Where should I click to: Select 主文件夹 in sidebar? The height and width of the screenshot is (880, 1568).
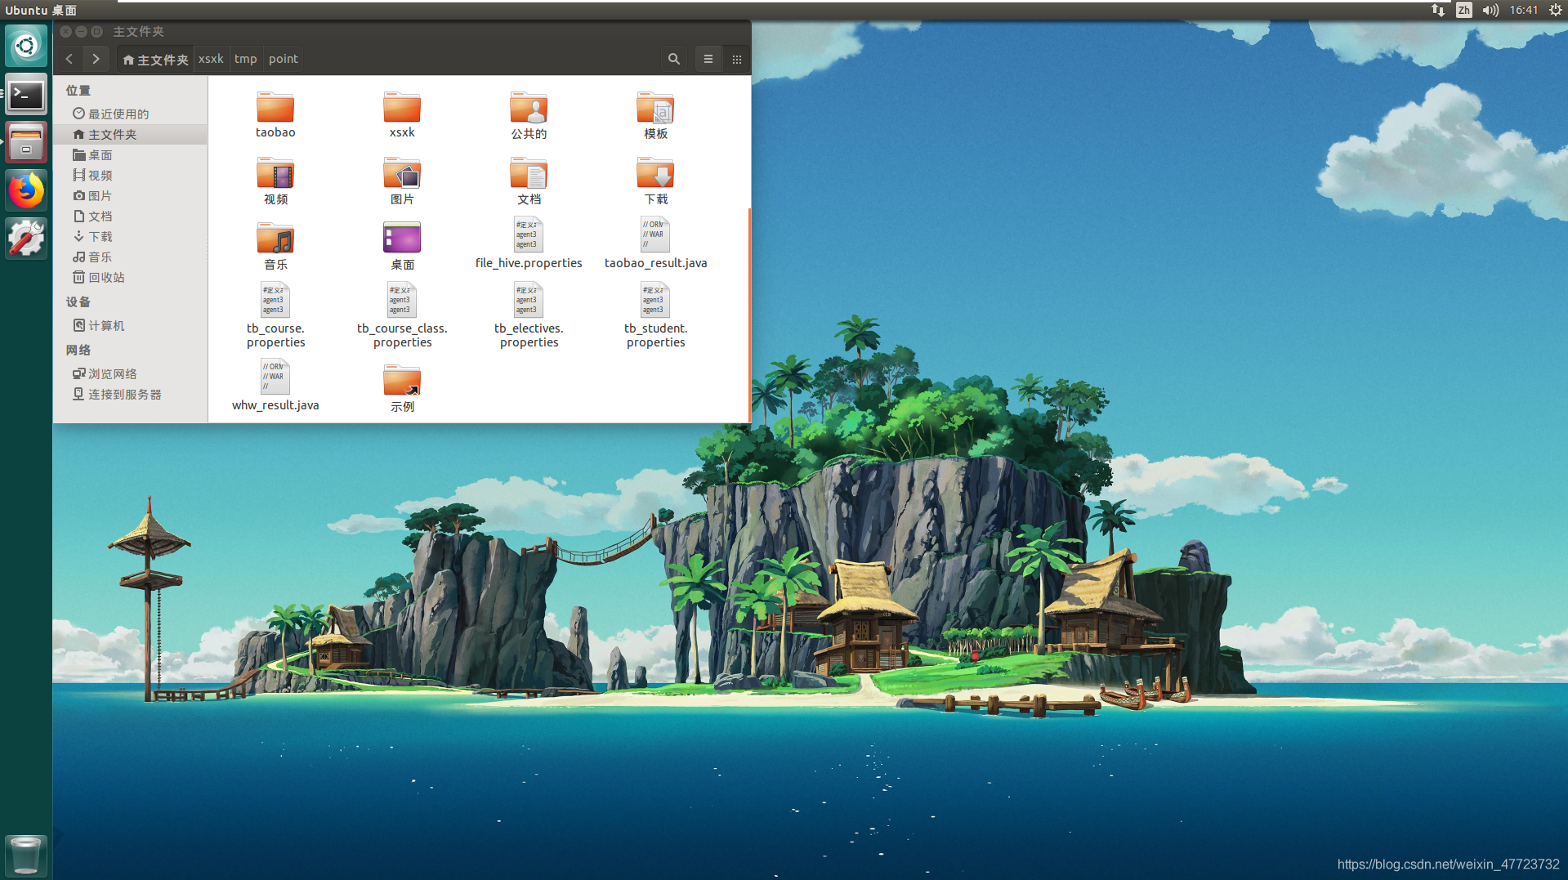(131, 134)
